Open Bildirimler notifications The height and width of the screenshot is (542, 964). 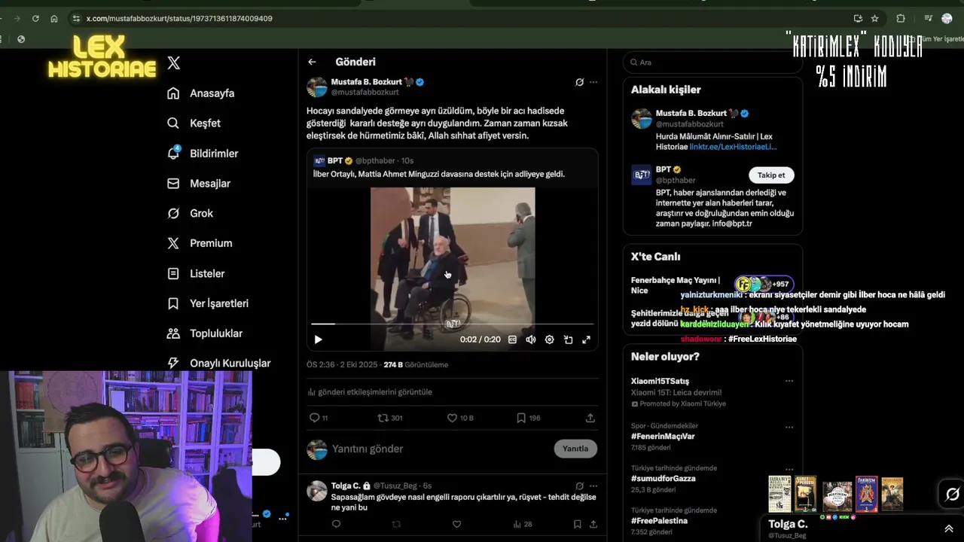[203, 154]
